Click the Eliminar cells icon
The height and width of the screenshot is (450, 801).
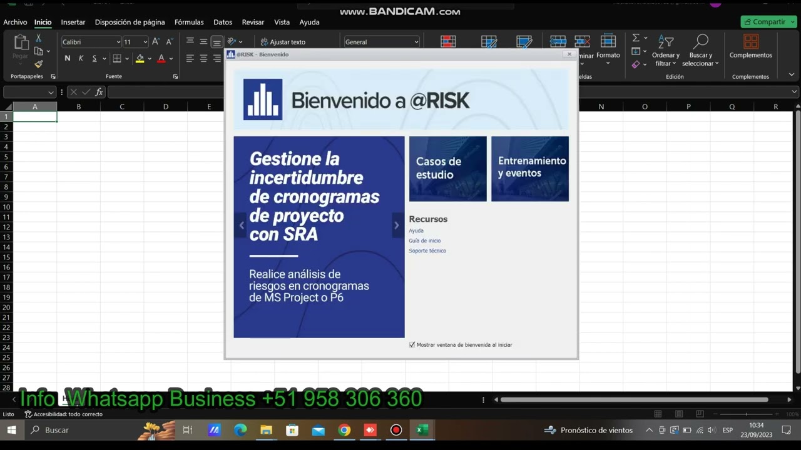583,41
